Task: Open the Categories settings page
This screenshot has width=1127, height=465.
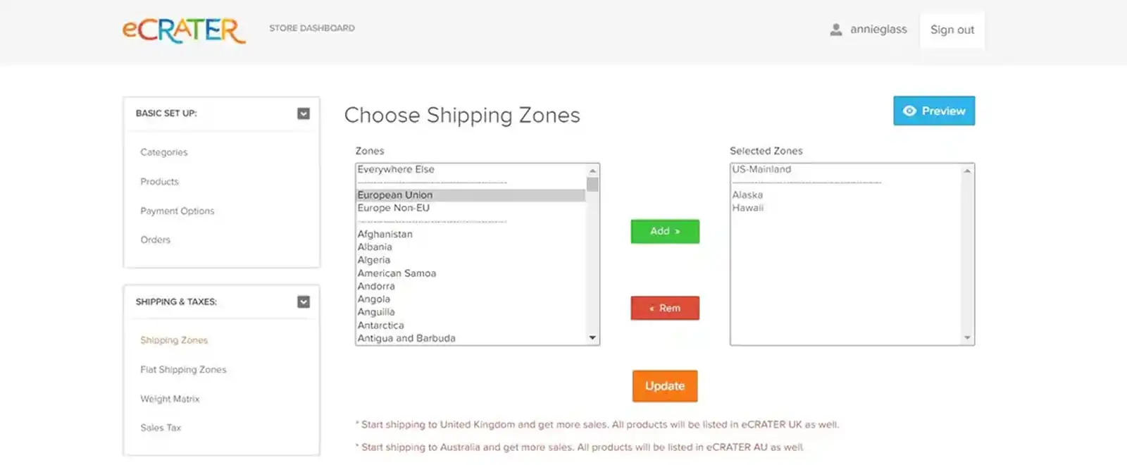Action: point(163,152)
